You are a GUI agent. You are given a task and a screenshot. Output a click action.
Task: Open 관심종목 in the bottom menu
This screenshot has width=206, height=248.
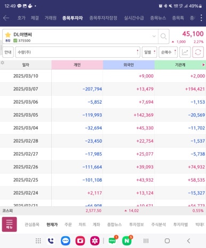pyautogui.click(x=32, y=224)
